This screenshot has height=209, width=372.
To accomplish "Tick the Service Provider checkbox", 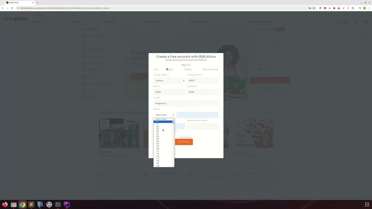I will click(204, 69).
